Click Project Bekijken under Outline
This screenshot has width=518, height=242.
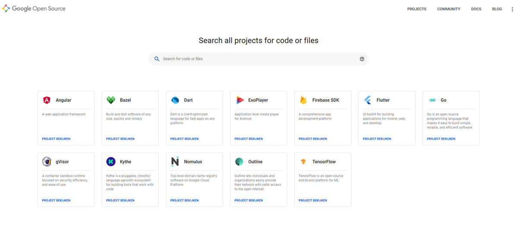click(x=249, y=201)
